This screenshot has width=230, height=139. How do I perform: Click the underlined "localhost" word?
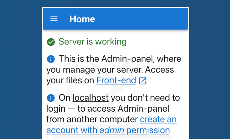(90, 98)
